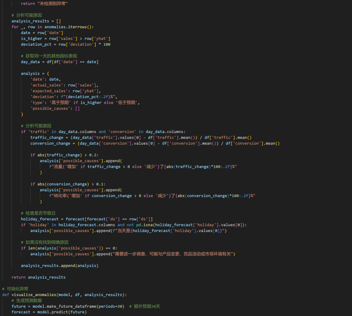Click the 'expected_sales' dictionary key
This screenshot has width=352, height=316.
pos(49,91)
